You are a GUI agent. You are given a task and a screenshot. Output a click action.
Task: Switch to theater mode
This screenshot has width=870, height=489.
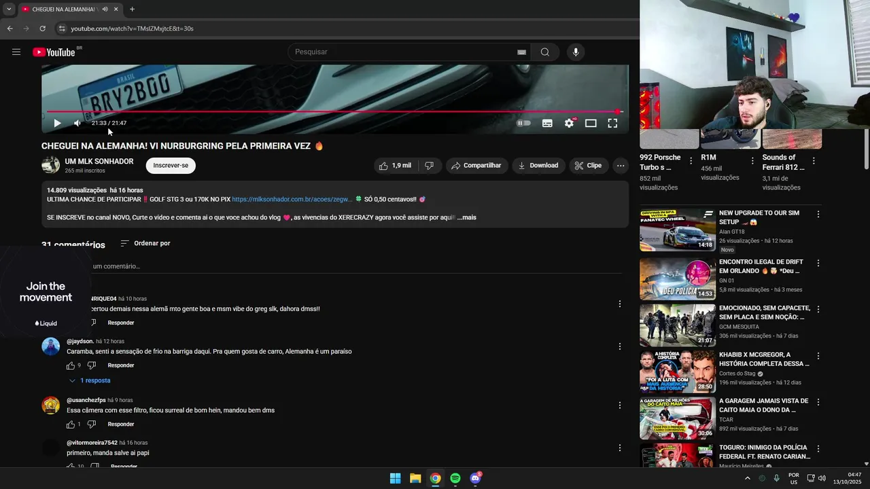click(x=591, y=123)
